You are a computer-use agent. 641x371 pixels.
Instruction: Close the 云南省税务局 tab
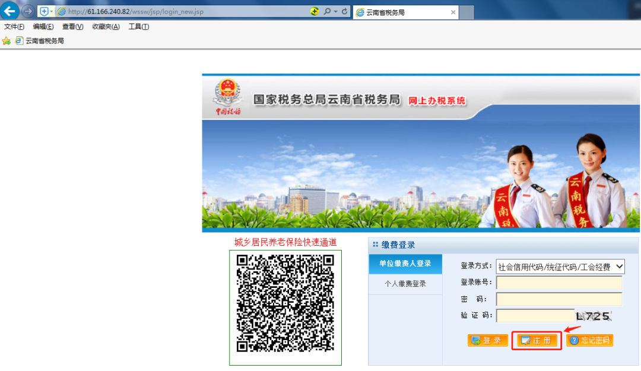(x=453, y=12)
